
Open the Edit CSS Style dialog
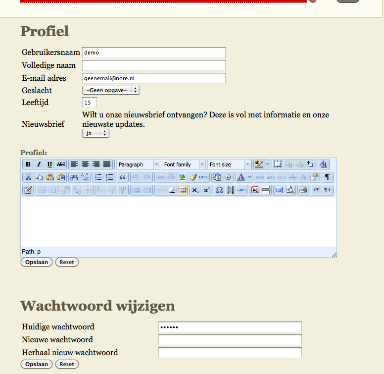click(323, 164)
